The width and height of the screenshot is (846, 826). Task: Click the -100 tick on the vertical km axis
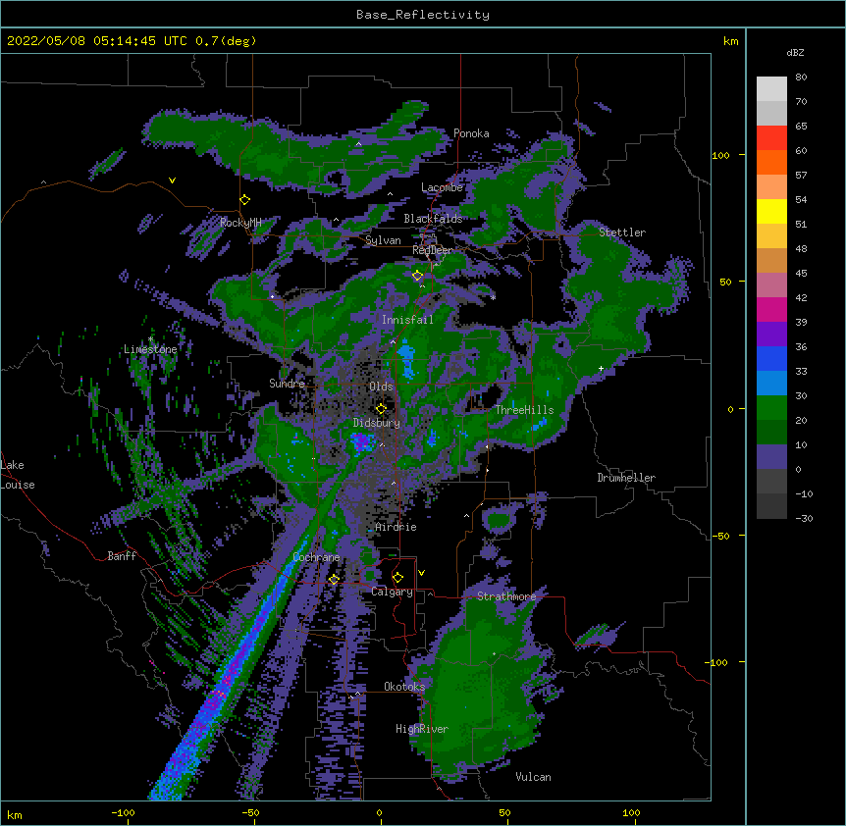point(717,662)
